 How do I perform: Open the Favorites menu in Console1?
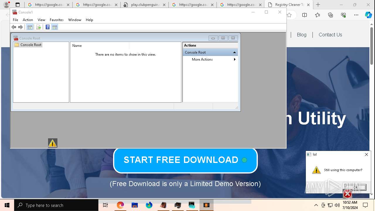57,20
